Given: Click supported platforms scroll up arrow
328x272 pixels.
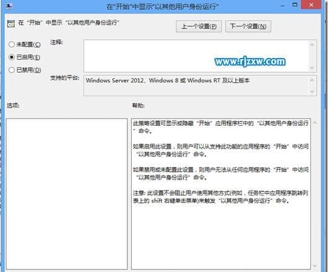Looking at the screenshot, I should 312,80.
